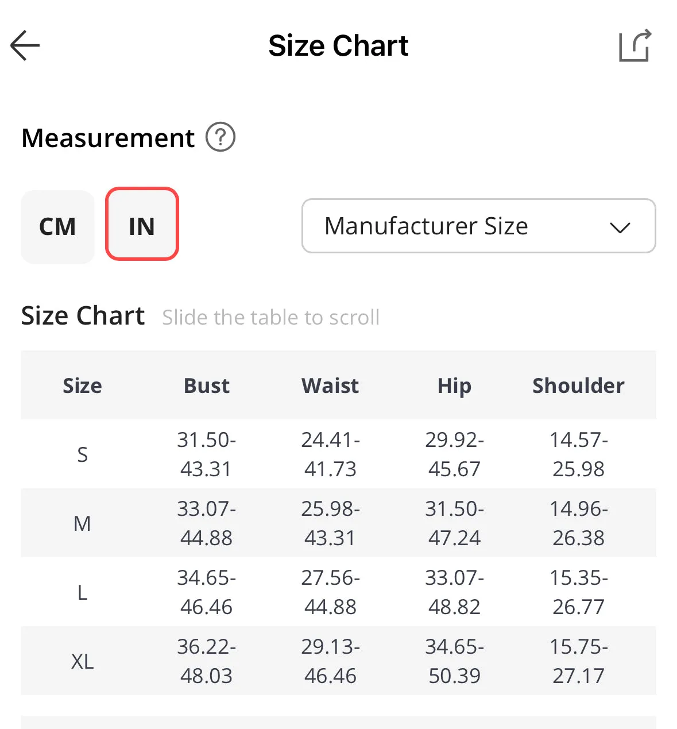Select the XL size row

click(338, 661)
